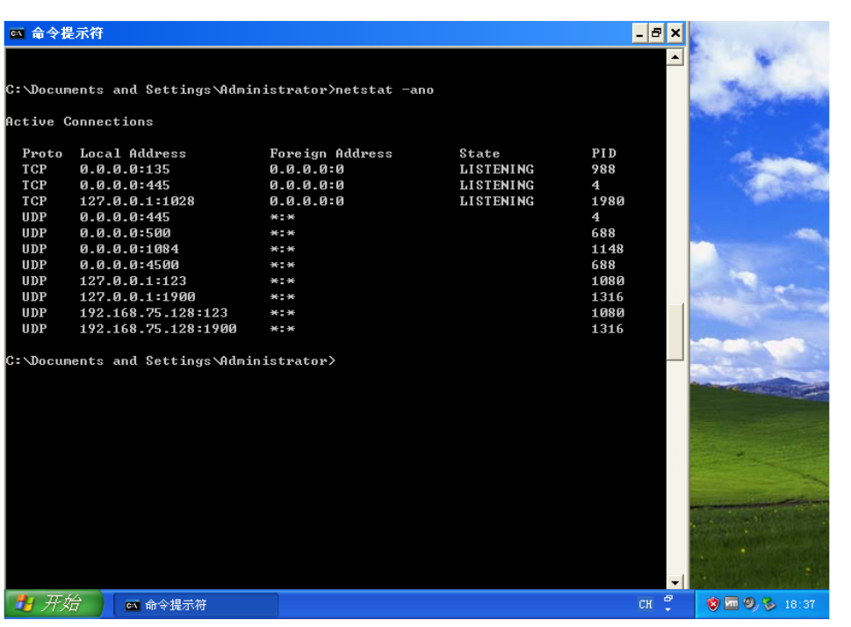Screen dimensions: 851x627
Task: Click local address 0.0.0.0:4500
Action: click(x=129, y=265)
